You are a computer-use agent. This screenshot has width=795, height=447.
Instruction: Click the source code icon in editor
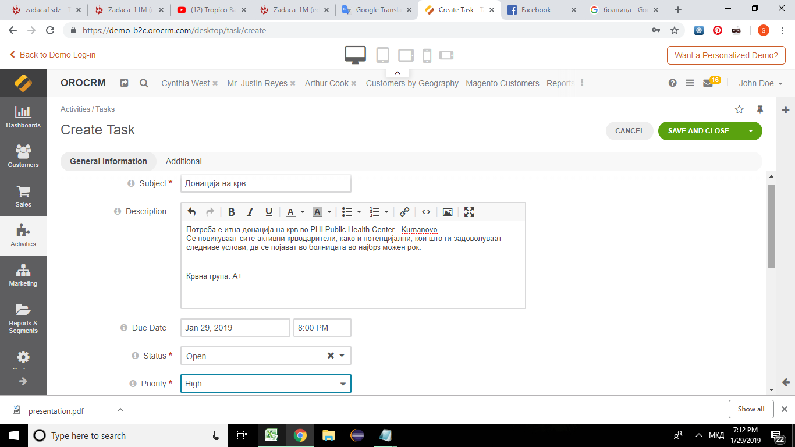point(426,212)
